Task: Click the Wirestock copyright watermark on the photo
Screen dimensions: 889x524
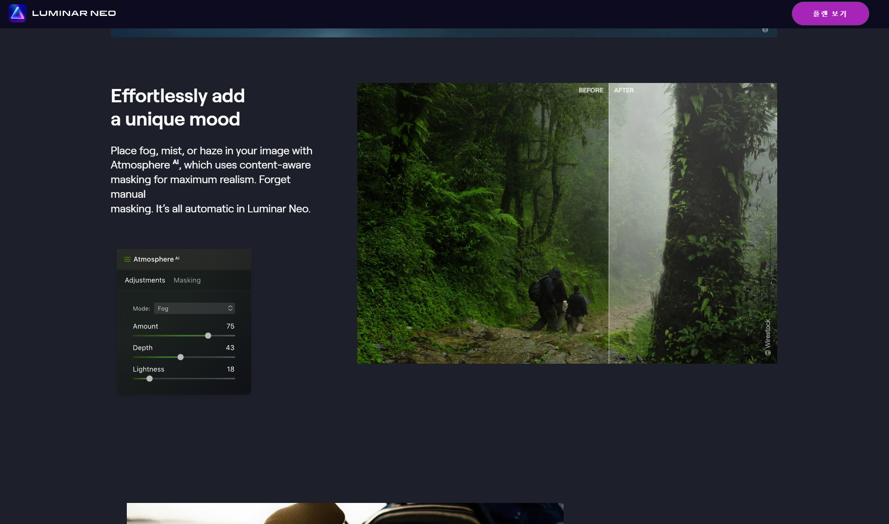Action: pos(768,337)
